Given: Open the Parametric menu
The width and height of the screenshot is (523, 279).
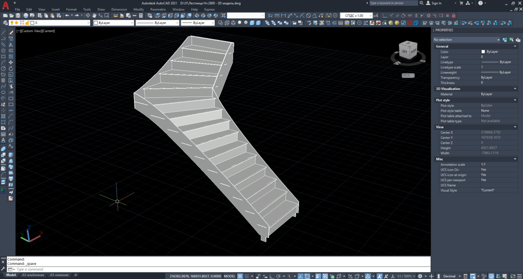Looking at the screenshot, I should pyautogui.click(x=158, y=9).
